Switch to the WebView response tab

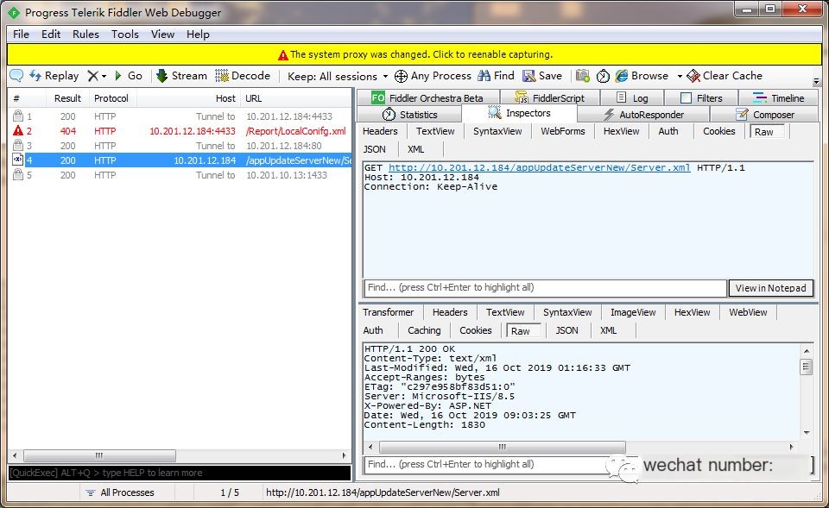point(748,312)
